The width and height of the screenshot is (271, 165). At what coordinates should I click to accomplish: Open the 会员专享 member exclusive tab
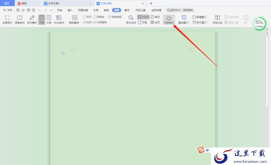click(156, 10)
